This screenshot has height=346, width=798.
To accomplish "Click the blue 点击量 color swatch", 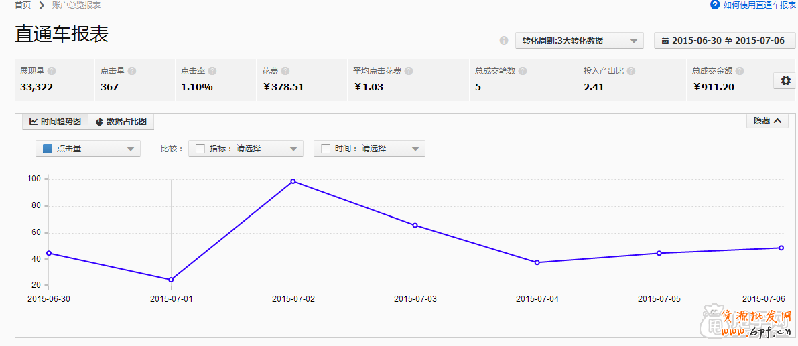I will [x=48, y=149].
